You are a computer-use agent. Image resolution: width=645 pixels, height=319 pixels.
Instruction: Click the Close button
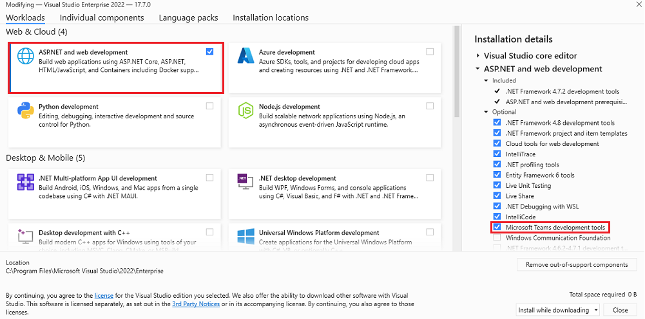click(x=620, y=310)
